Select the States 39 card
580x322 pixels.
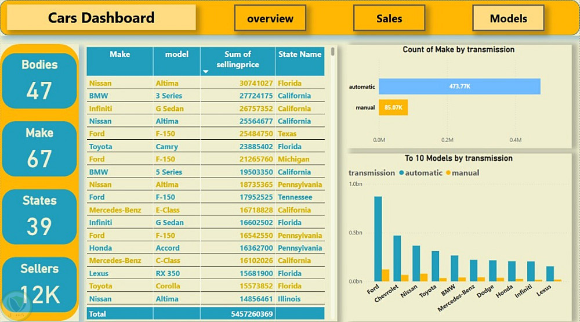pos(39,217)
